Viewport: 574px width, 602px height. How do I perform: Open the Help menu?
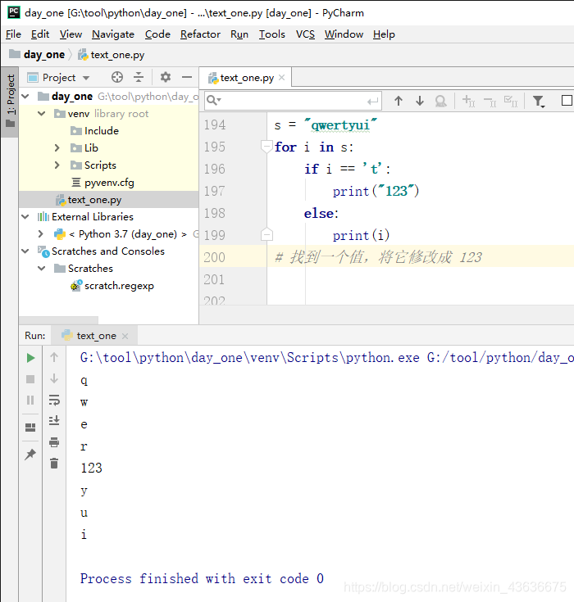(x=384, y=34)
